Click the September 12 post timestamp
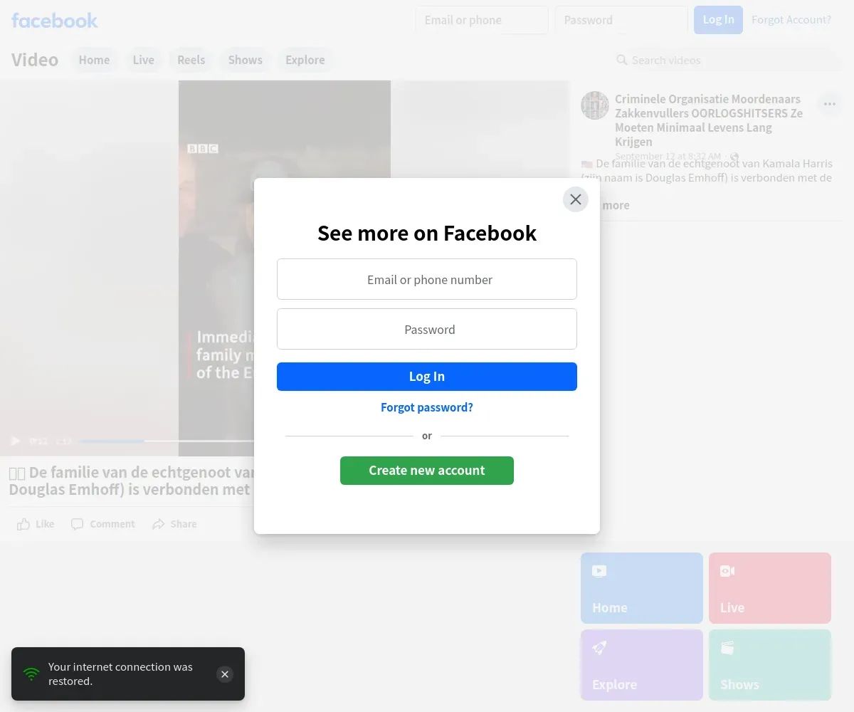Screen dimensions: 854x712 (668, 157)
